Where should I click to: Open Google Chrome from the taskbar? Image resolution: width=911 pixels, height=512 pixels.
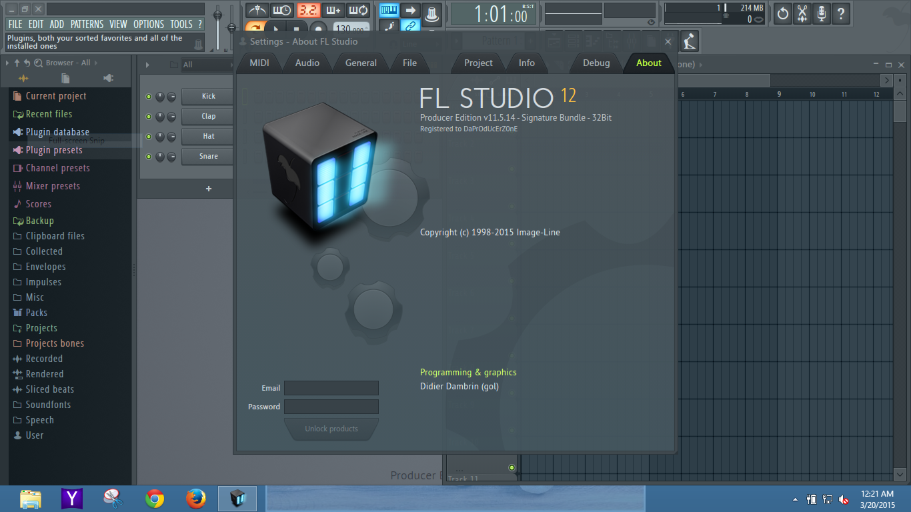(x=155, y=499)
